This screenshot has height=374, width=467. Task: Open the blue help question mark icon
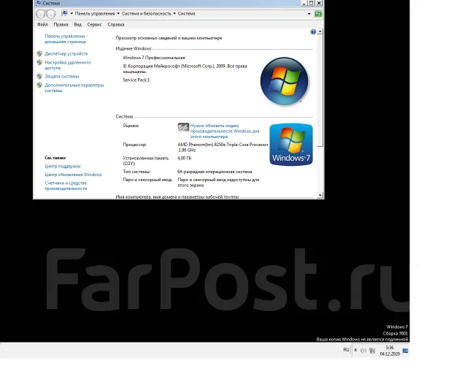pyautogui.click(x=313, y=32)
